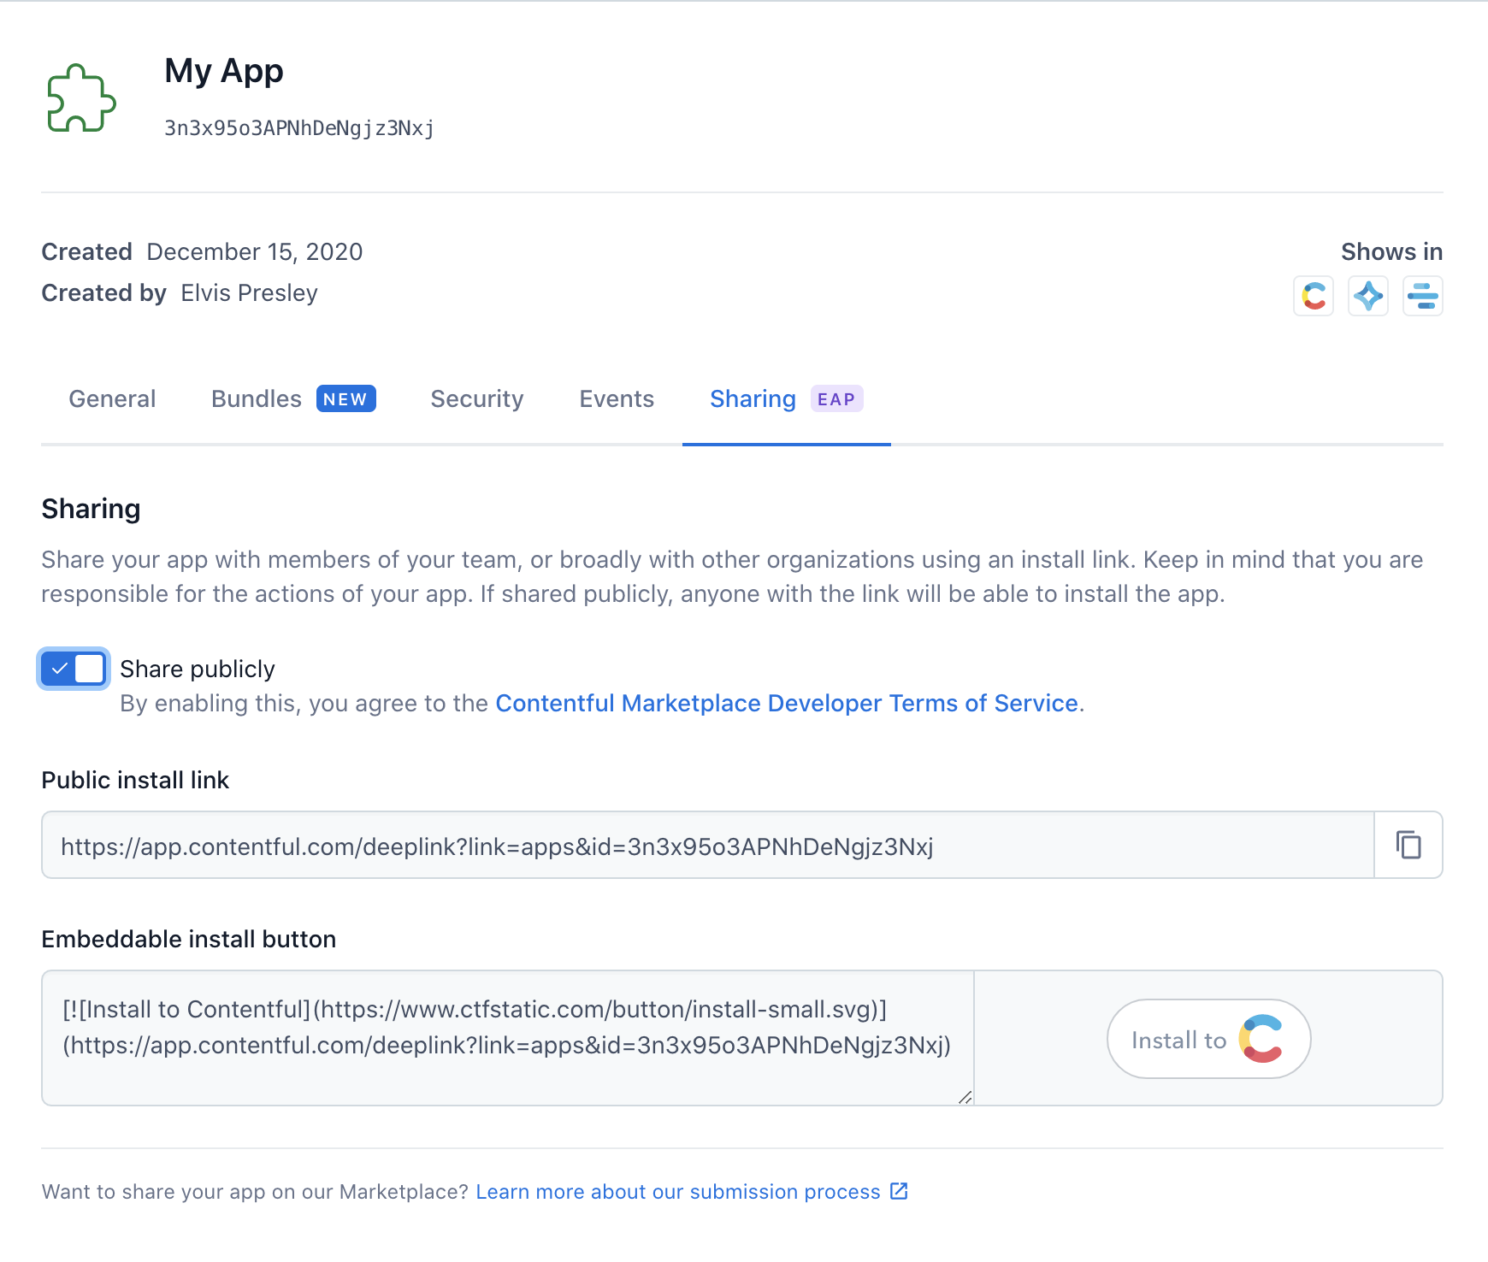Image resolution: width=1488 pixels, height=1262 pixels.
Task: Click the green puzzle piece app icon
Action: pos(80,100)
